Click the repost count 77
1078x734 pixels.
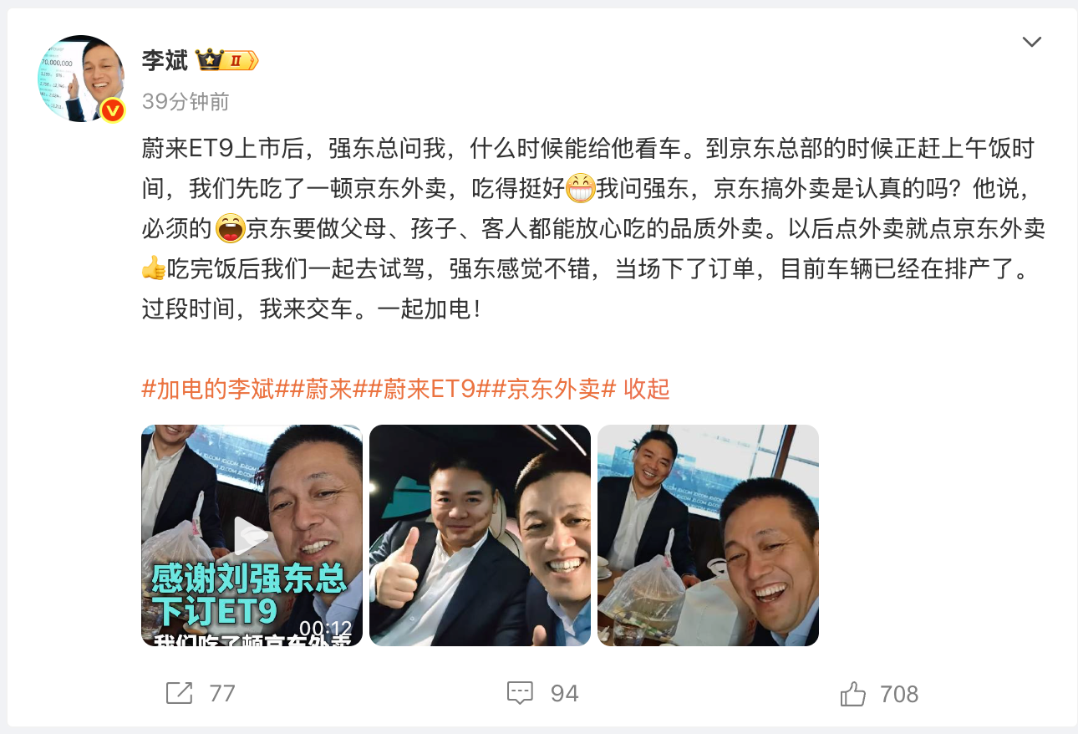tap(222, 694)
